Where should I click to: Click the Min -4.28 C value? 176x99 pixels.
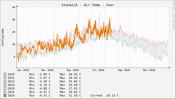pos(40,81)
